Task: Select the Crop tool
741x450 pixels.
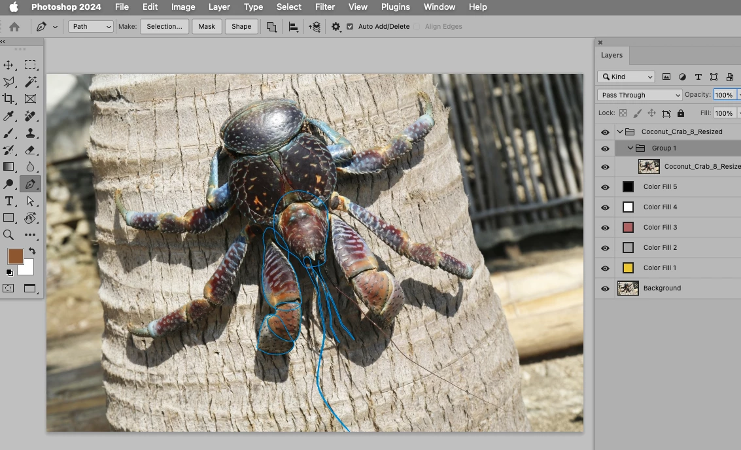Action: [x=9, y=99]
